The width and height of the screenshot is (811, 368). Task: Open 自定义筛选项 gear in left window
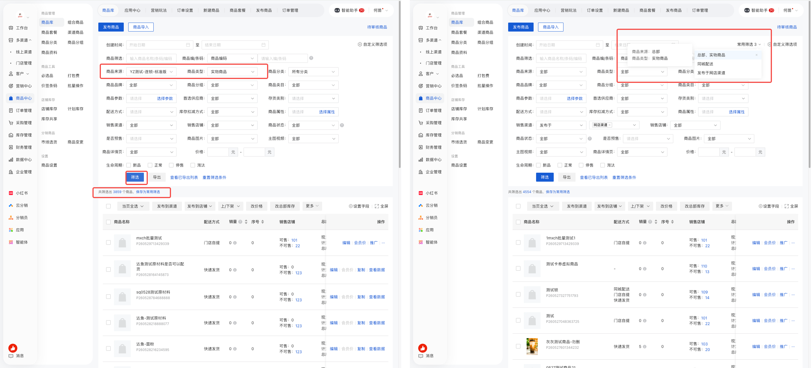tap(360, 44)
